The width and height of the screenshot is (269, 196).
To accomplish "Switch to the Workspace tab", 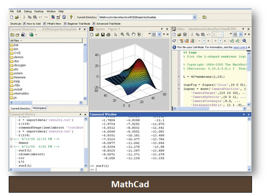I will [39, 108].
